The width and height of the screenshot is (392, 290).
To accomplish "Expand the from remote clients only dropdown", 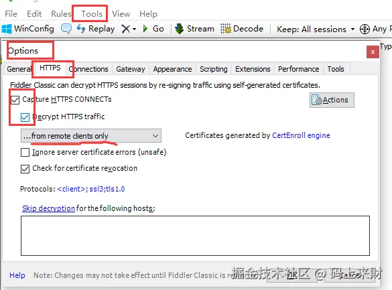I will (91, 136).
